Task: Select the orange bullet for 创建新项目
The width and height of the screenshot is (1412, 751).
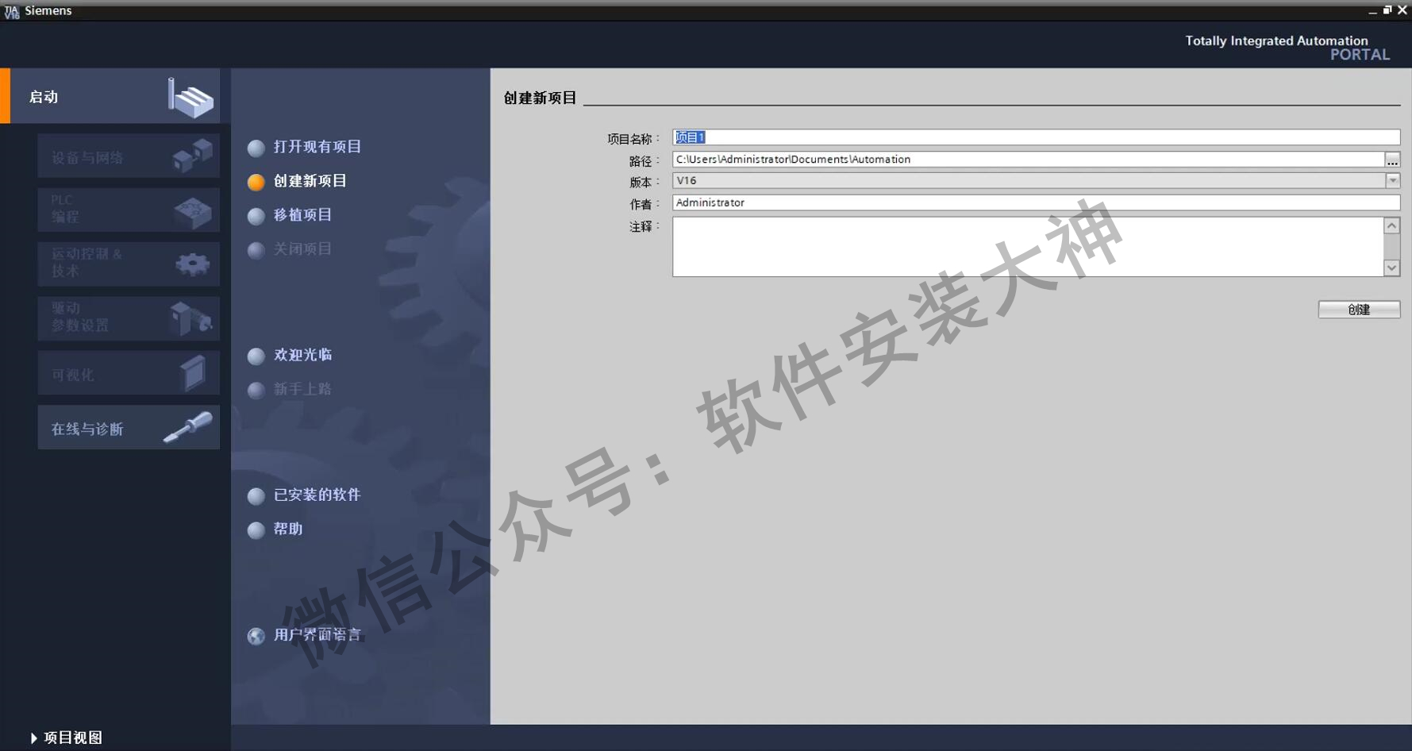Action: (256, 183)
